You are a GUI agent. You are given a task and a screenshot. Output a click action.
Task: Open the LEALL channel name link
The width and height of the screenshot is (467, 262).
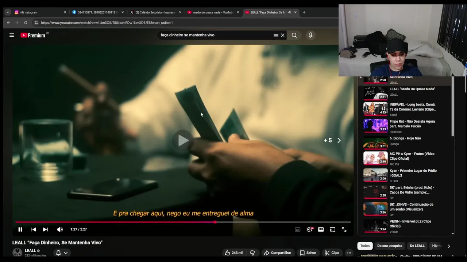(x=30, y=251)
